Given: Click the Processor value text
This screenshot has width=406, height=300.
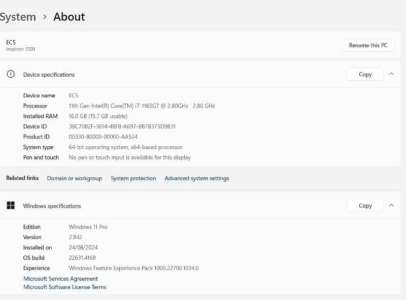Looking at the screenshot, I should pos(142,106).
